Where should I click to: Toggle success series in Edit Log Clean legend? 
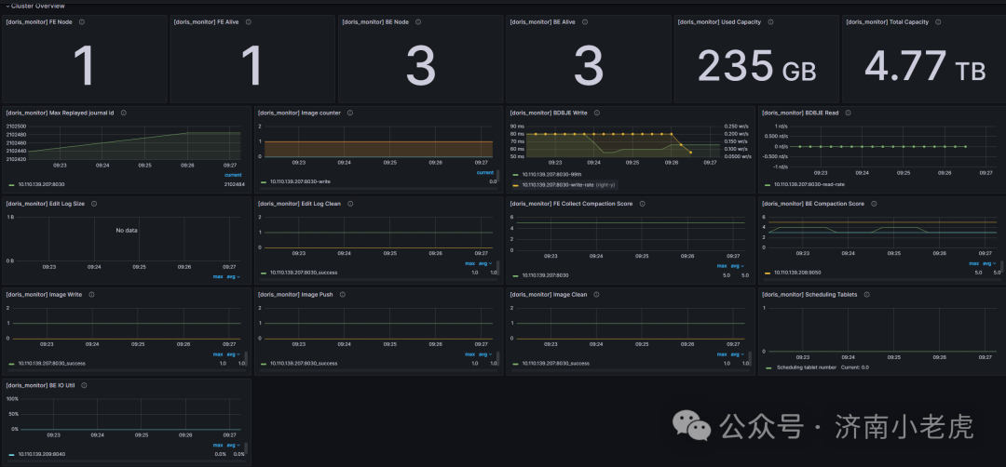(x=304, y=273)
